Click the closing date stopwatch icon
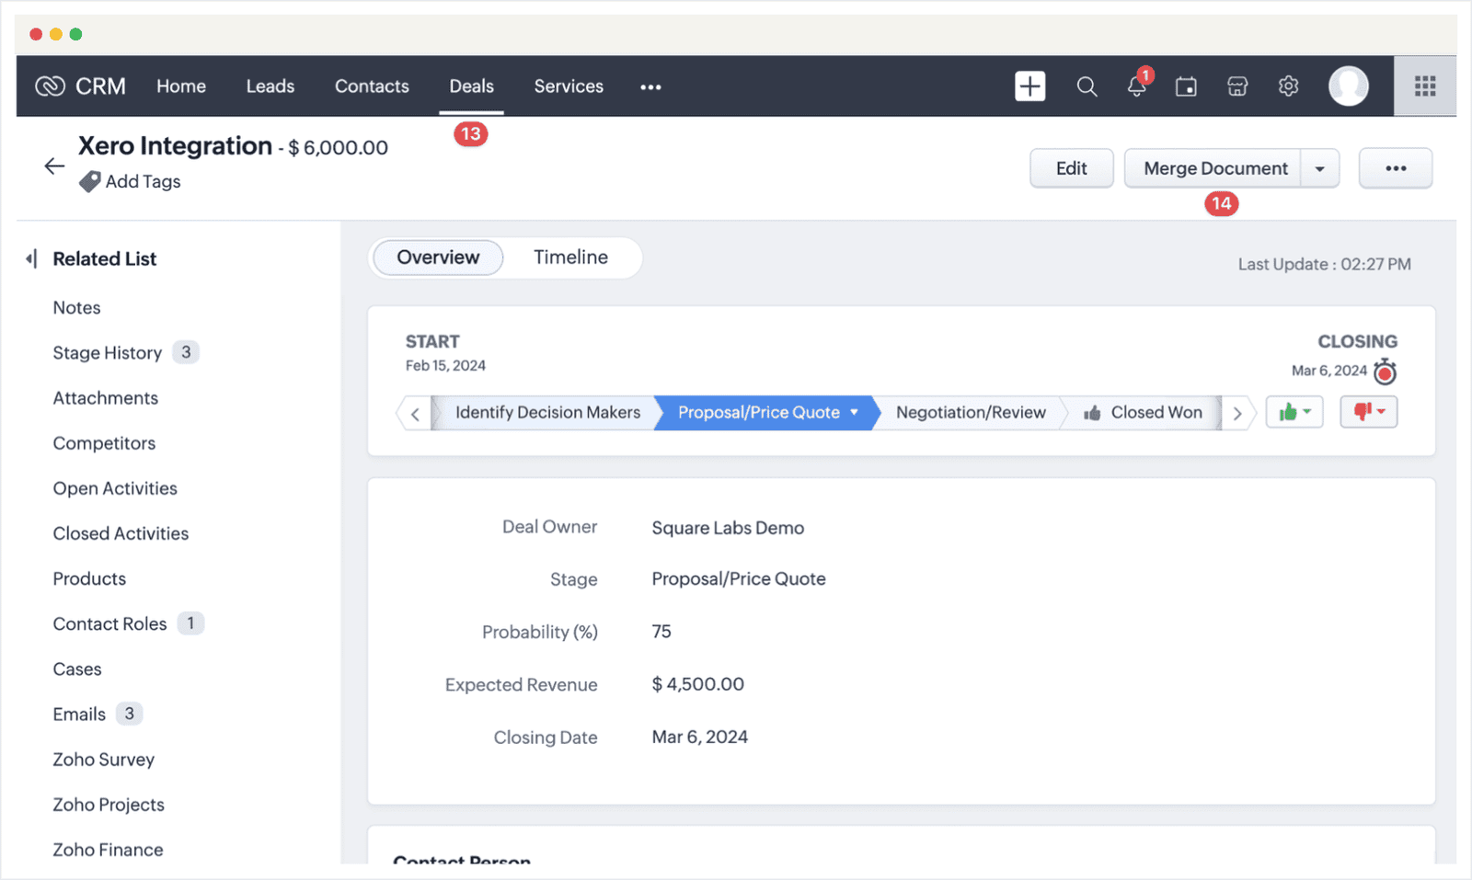Viewport: 1472px width, 880px height. [x=1385, y=371]
